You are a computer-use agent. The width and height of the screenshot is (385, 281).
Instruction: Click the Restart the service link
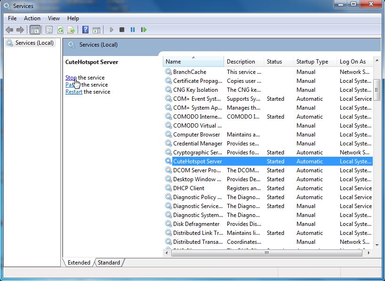click(x=74, y=92)
